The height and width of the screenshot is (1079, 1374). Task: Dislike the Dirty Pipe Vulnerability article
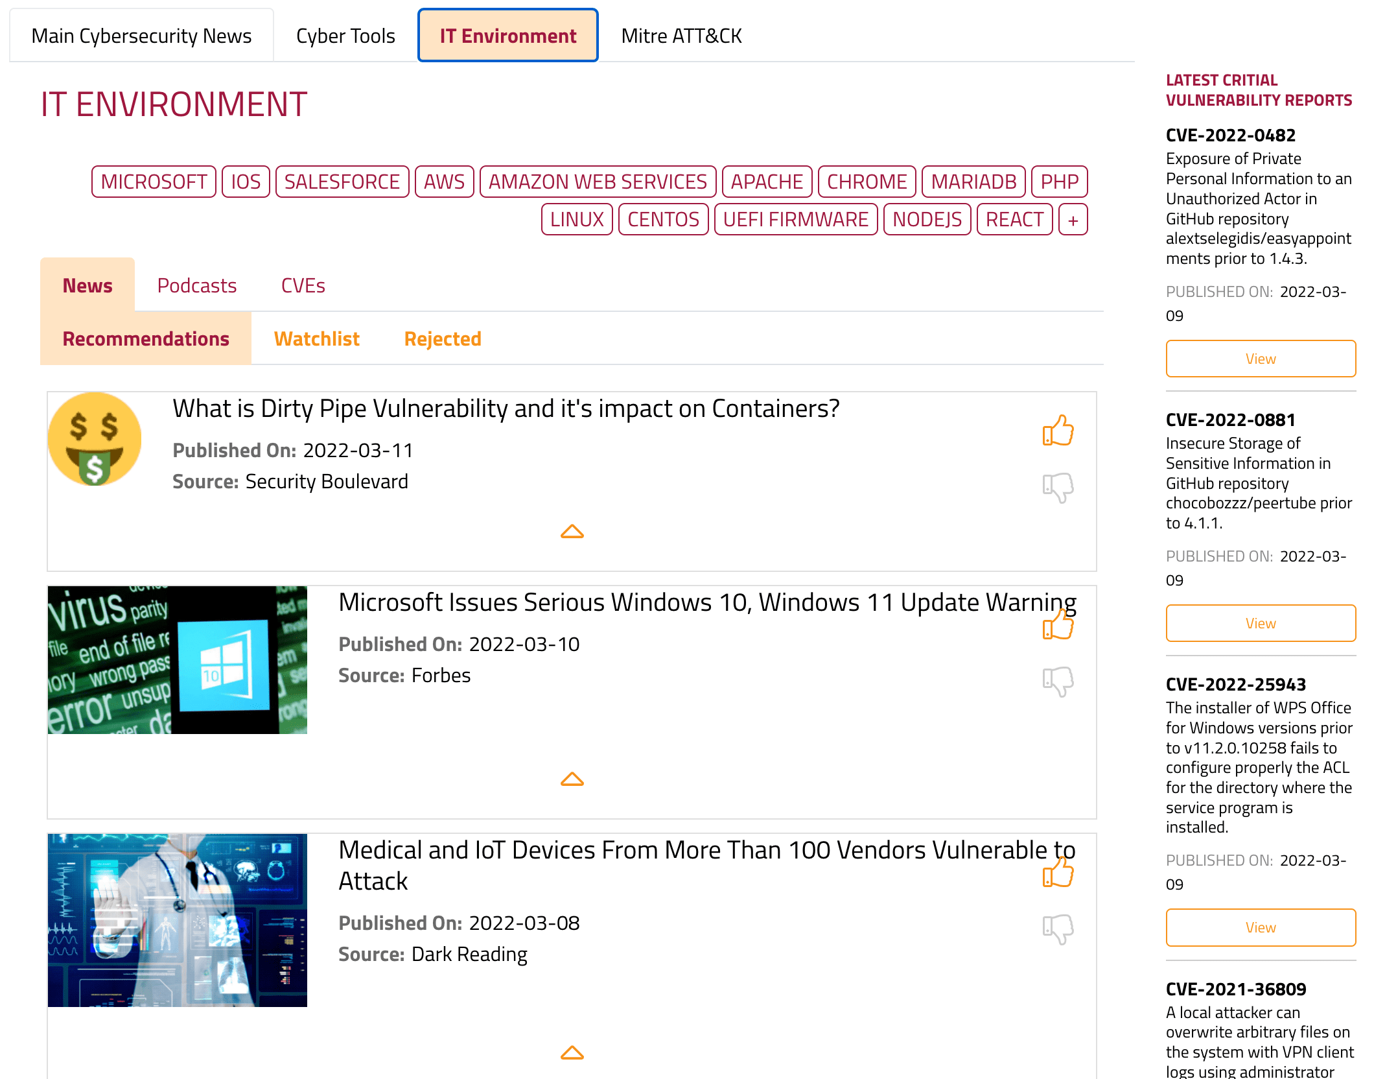[1058, 488]
